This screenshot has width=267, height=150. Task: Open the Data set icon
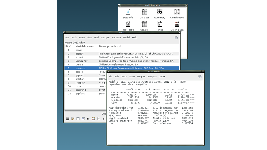(144, 12)
